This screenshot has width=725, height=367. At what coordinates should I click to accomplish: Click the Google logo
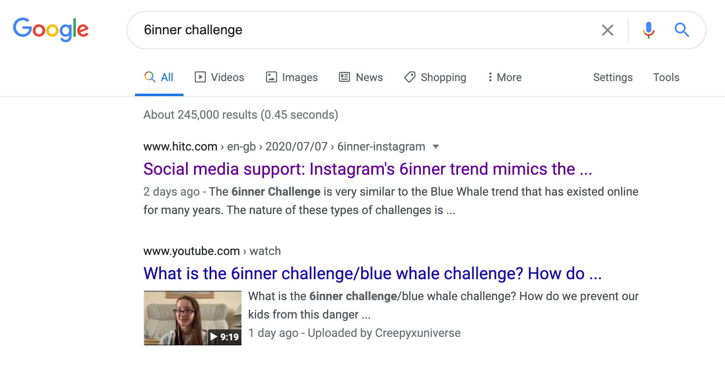click(51, 30)
